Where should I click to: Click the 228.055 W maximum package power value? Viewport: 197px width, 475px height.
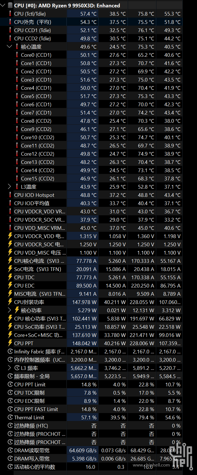point(142,302)
